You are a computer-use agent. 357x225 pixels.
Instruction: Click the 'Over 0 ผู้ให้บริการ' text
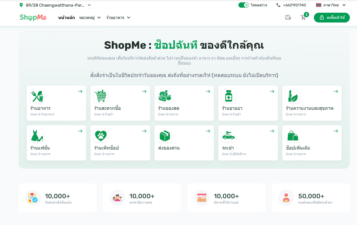(x=234, y=154)
